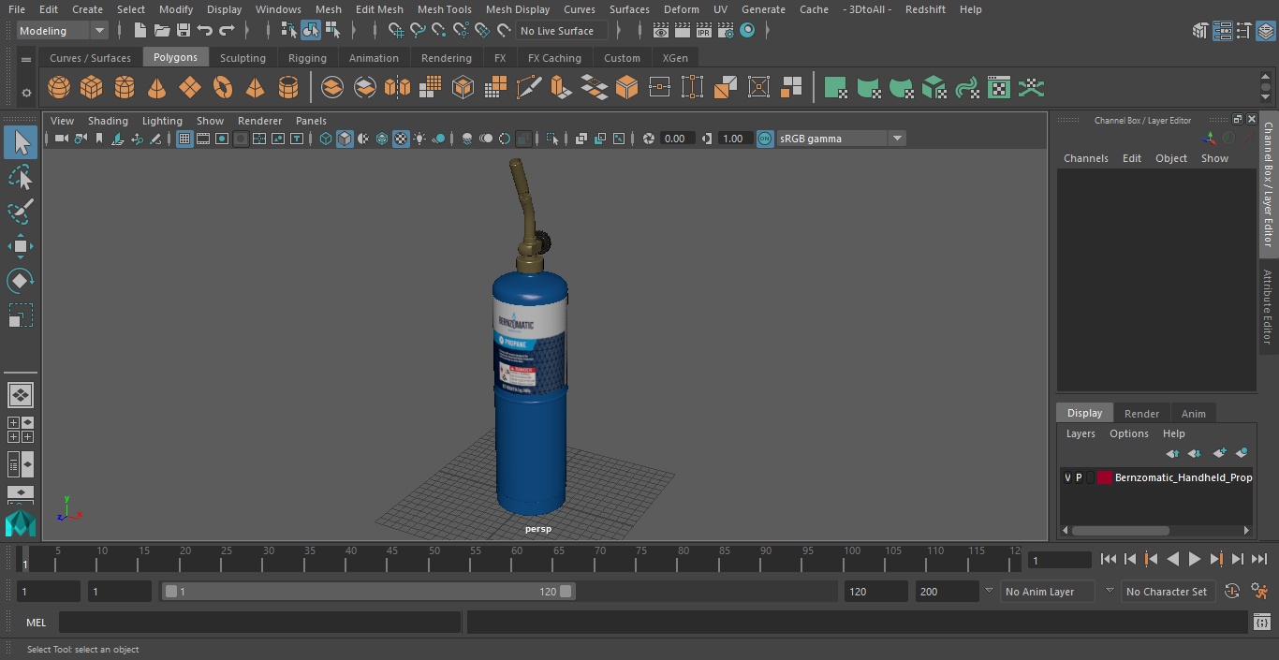Click the playback end time field showing 120

875,592
